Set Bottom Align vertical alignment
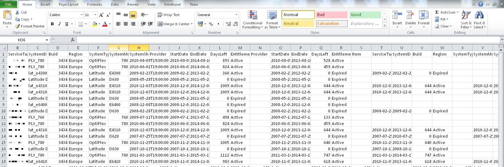 [x=133, y=15]
